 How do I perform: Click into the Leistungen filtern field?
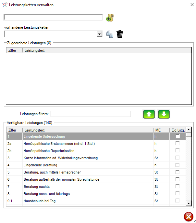click(91, 114)
